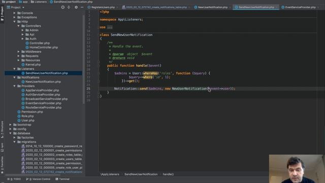Expand the folded use imports block
Screen dimensions: 325x183
(110, 27)
